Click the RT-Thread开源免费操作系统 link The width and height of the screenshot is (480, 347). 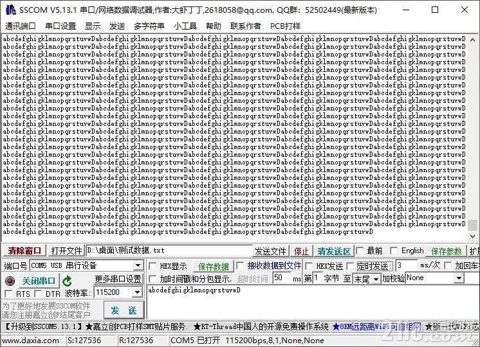[261, 327]
